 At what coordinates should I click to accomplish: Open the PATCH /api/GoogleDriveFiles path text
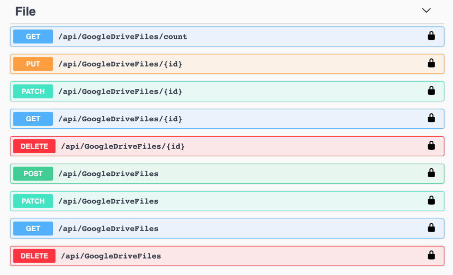coord(108,201)
